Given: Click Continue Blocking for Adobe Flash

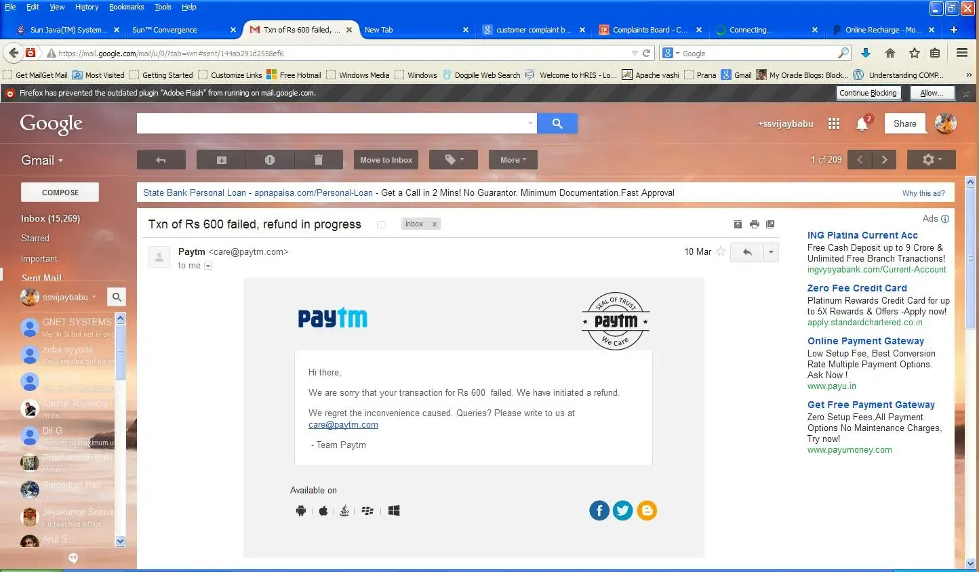Looking at the screenshot, I should click(x=868, y=94).
